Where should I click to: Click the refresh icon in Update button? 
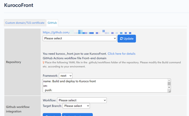[x=121, y=38]
